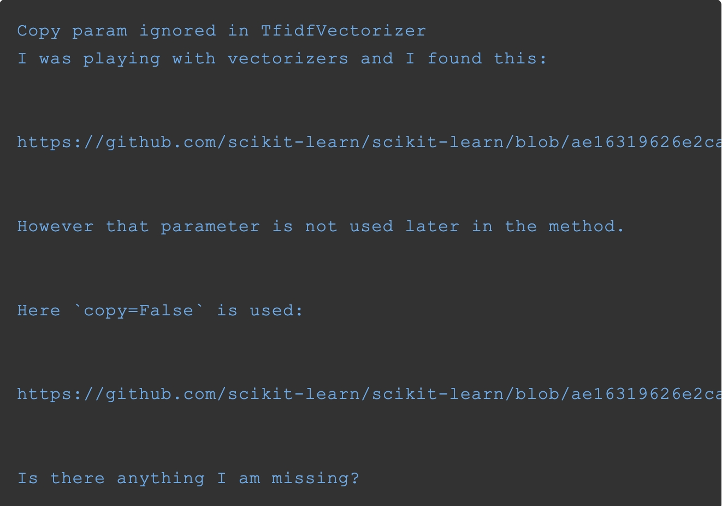Click the word 'later' in the However sentence
This screenshot has width=722, height=506.
[x=432, y=226]
